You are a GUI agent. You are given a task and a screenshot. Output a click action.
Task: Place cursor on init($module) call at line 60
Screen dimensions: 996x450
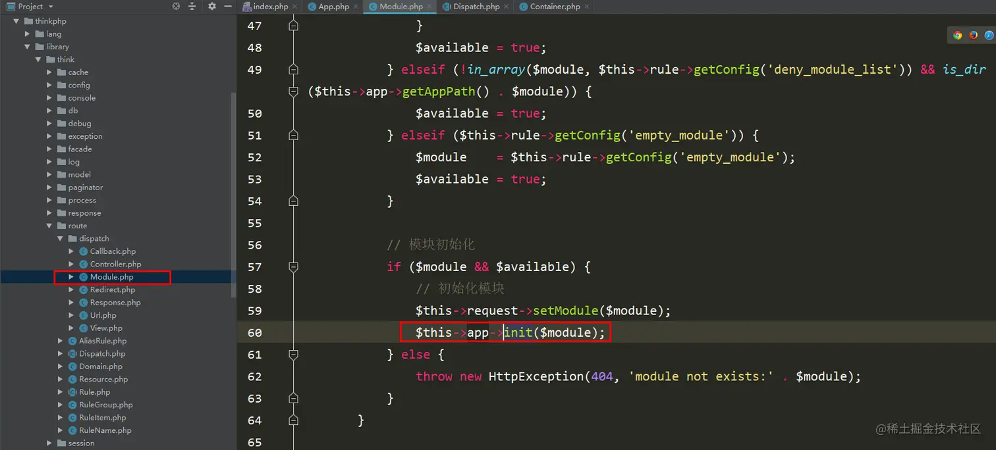554,333
